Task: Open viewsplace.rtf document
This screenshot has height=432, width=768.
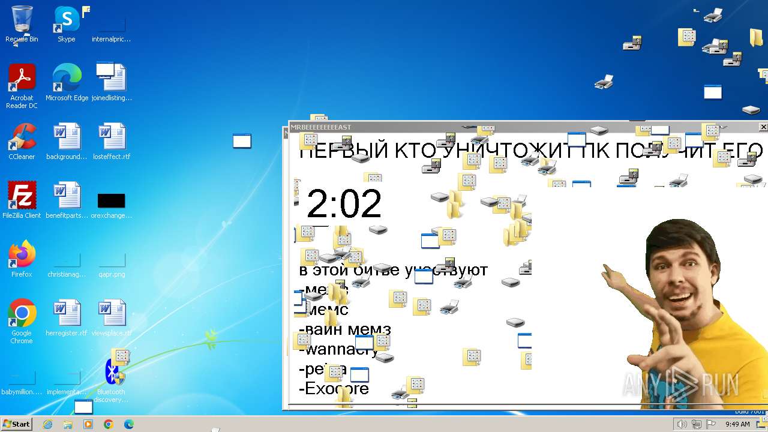Action: [111, 317]
